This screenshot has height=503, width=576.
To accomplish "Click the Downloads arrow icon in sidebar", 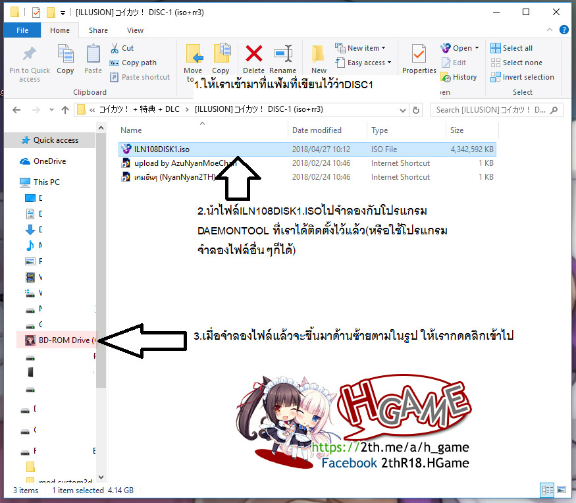I will [30, 230].
